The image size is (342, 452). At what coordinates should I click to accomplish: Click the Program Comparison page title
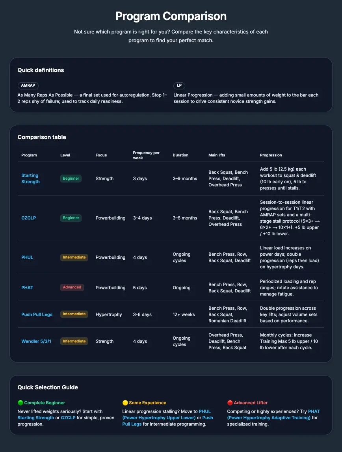coord(171,16)
